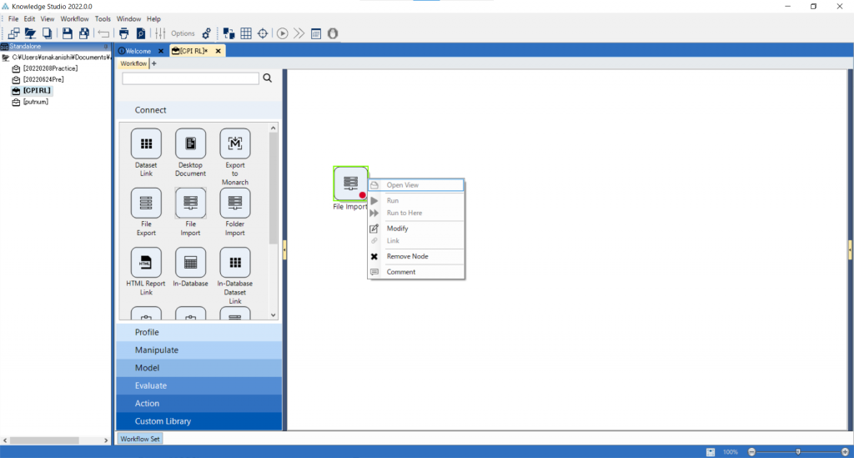Click the Save floppy disk icon
Screen dimensions: 854x458
pyautogui.click(x=67, y=33)
